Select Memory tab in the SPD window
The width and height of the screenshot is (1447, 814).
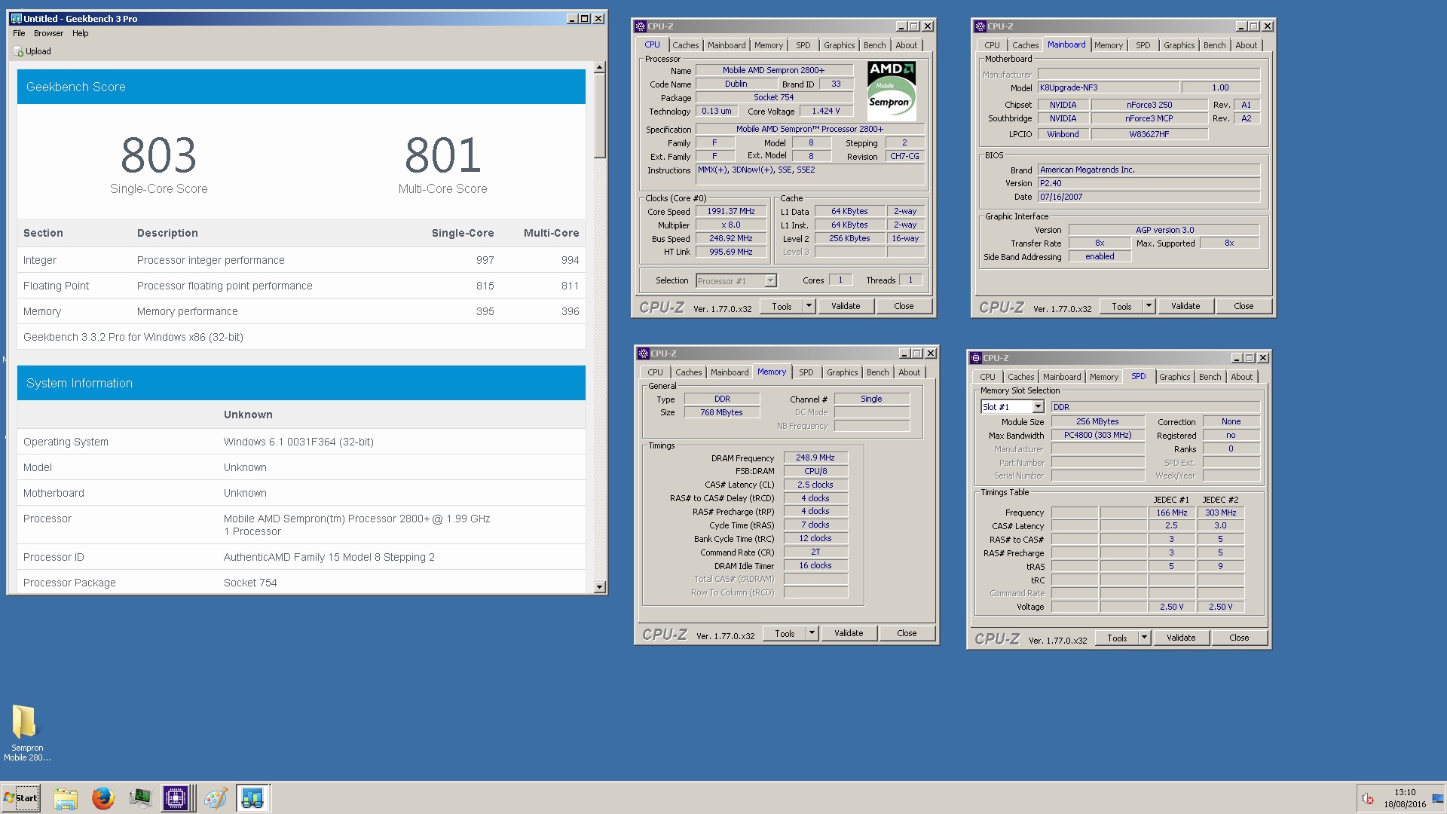1103,377
